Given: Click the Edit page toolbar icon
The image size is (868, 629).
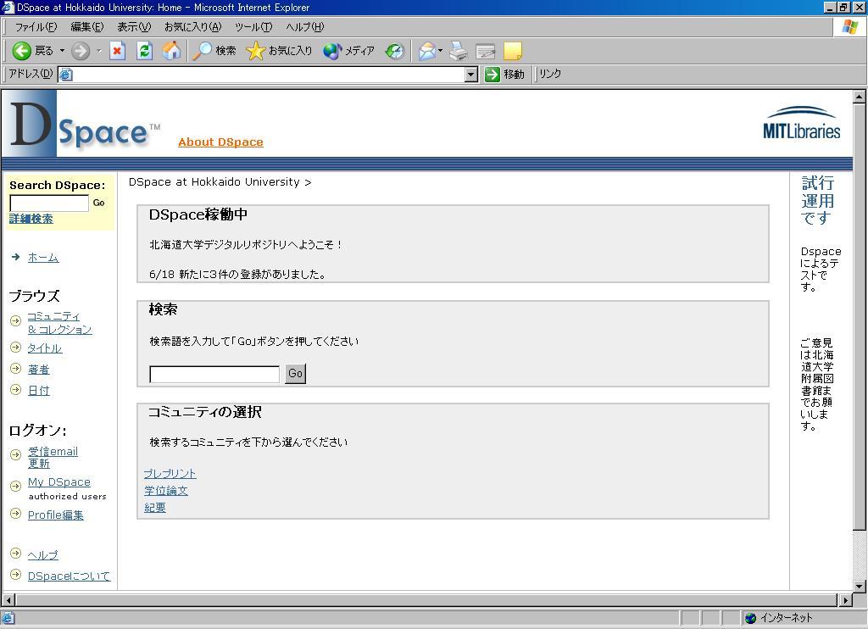Looking at the screenshot, I should pyautogui.click(x=486, y=51).
